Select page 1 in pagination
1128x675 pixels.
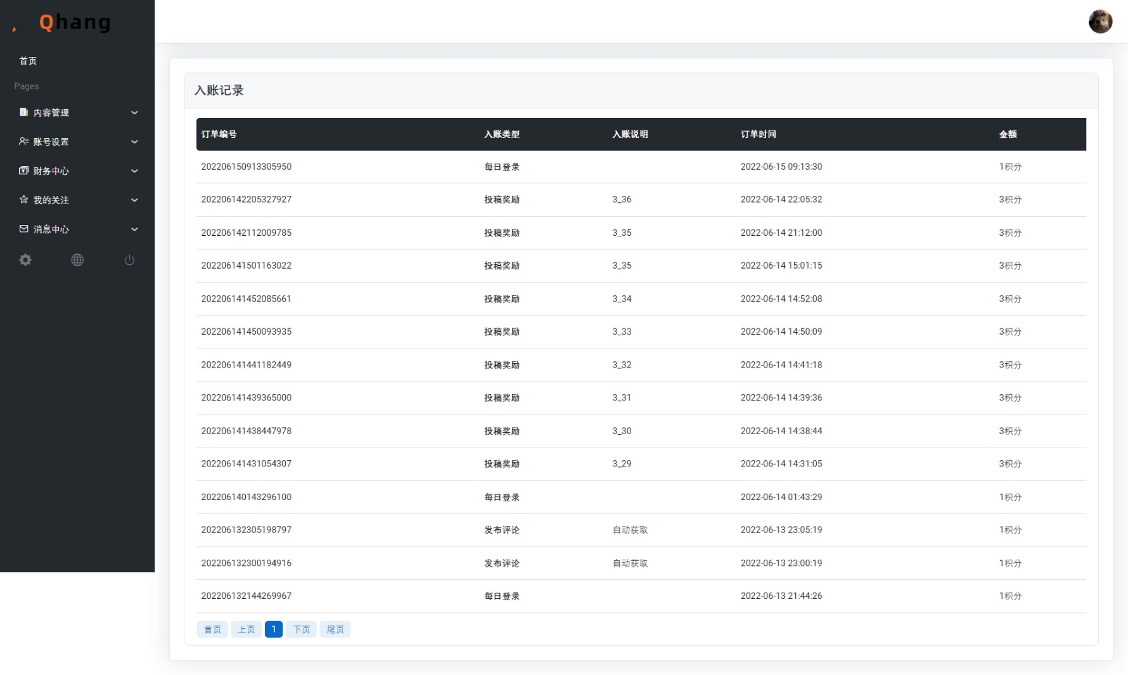point(274,629)
